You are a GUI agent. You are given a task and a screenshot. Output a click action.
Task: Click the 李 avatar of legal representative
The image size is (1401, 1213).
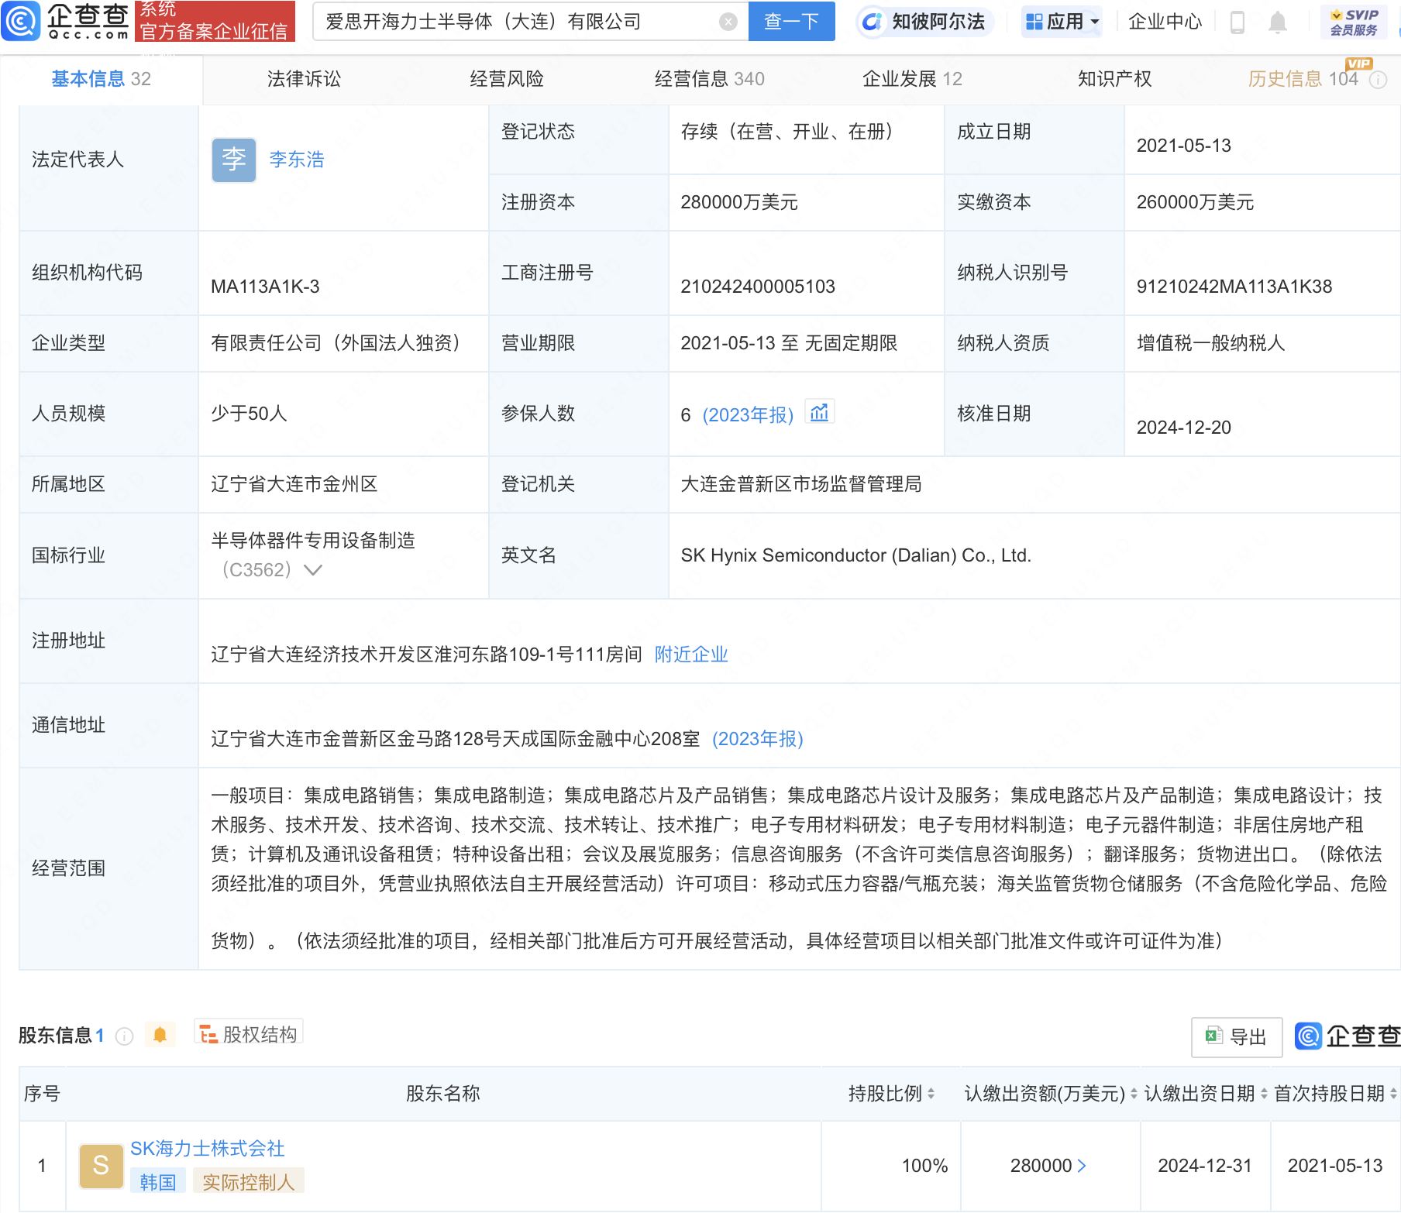[x=234, y=160]
